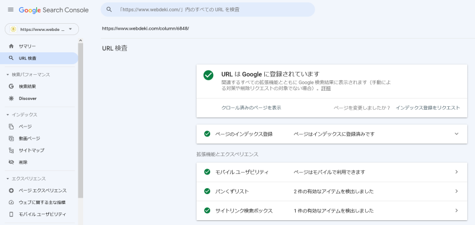Click the sitemap icon beside サイトマップ
The image size is (475, 225).
pos(11,150)
